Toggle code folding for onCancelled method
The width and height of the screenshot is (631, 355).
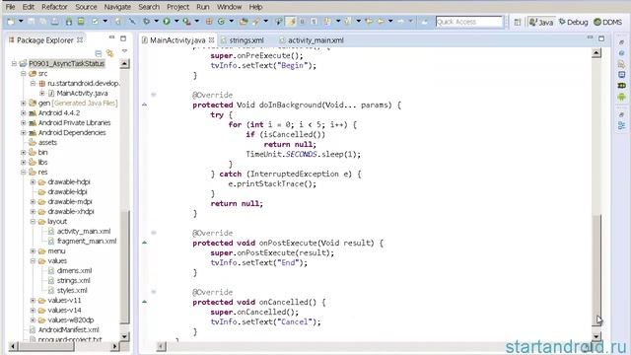154,292
